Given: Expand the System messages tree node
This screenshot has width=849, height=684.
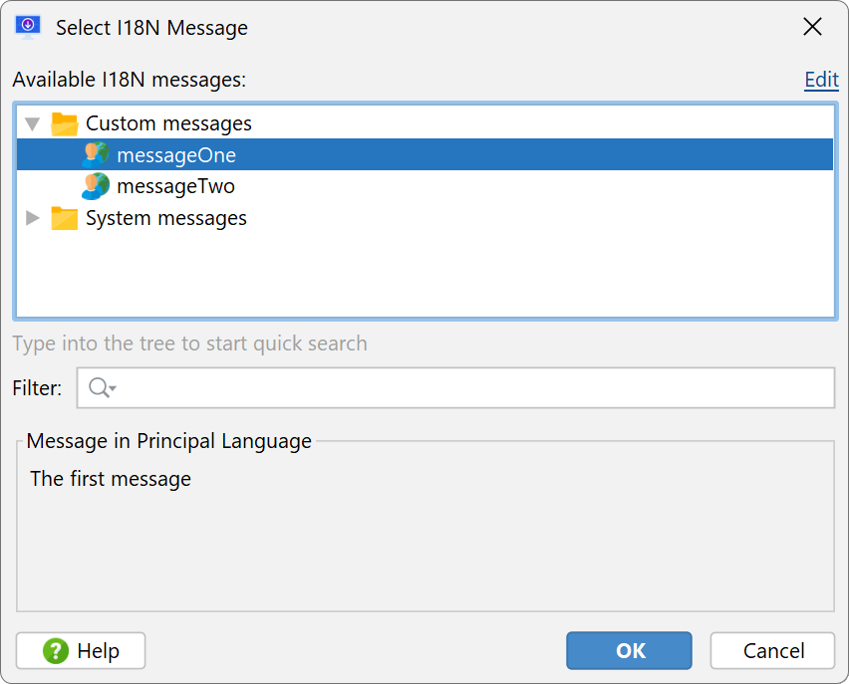Looking at the screenshot, I should pyautogui.click(x=33, y=218).
